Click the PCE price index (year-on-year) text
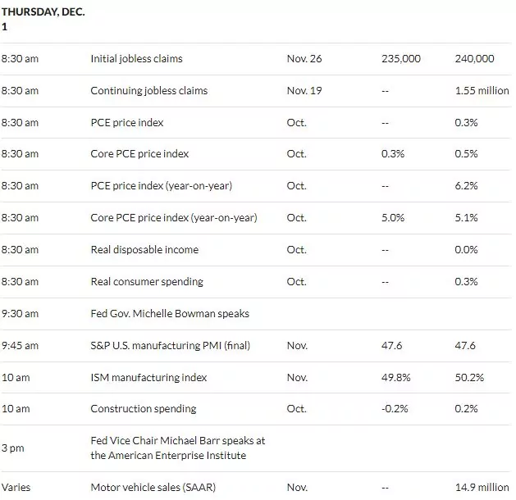This screenshot has height=500, width=516. [x=162, y=186]
